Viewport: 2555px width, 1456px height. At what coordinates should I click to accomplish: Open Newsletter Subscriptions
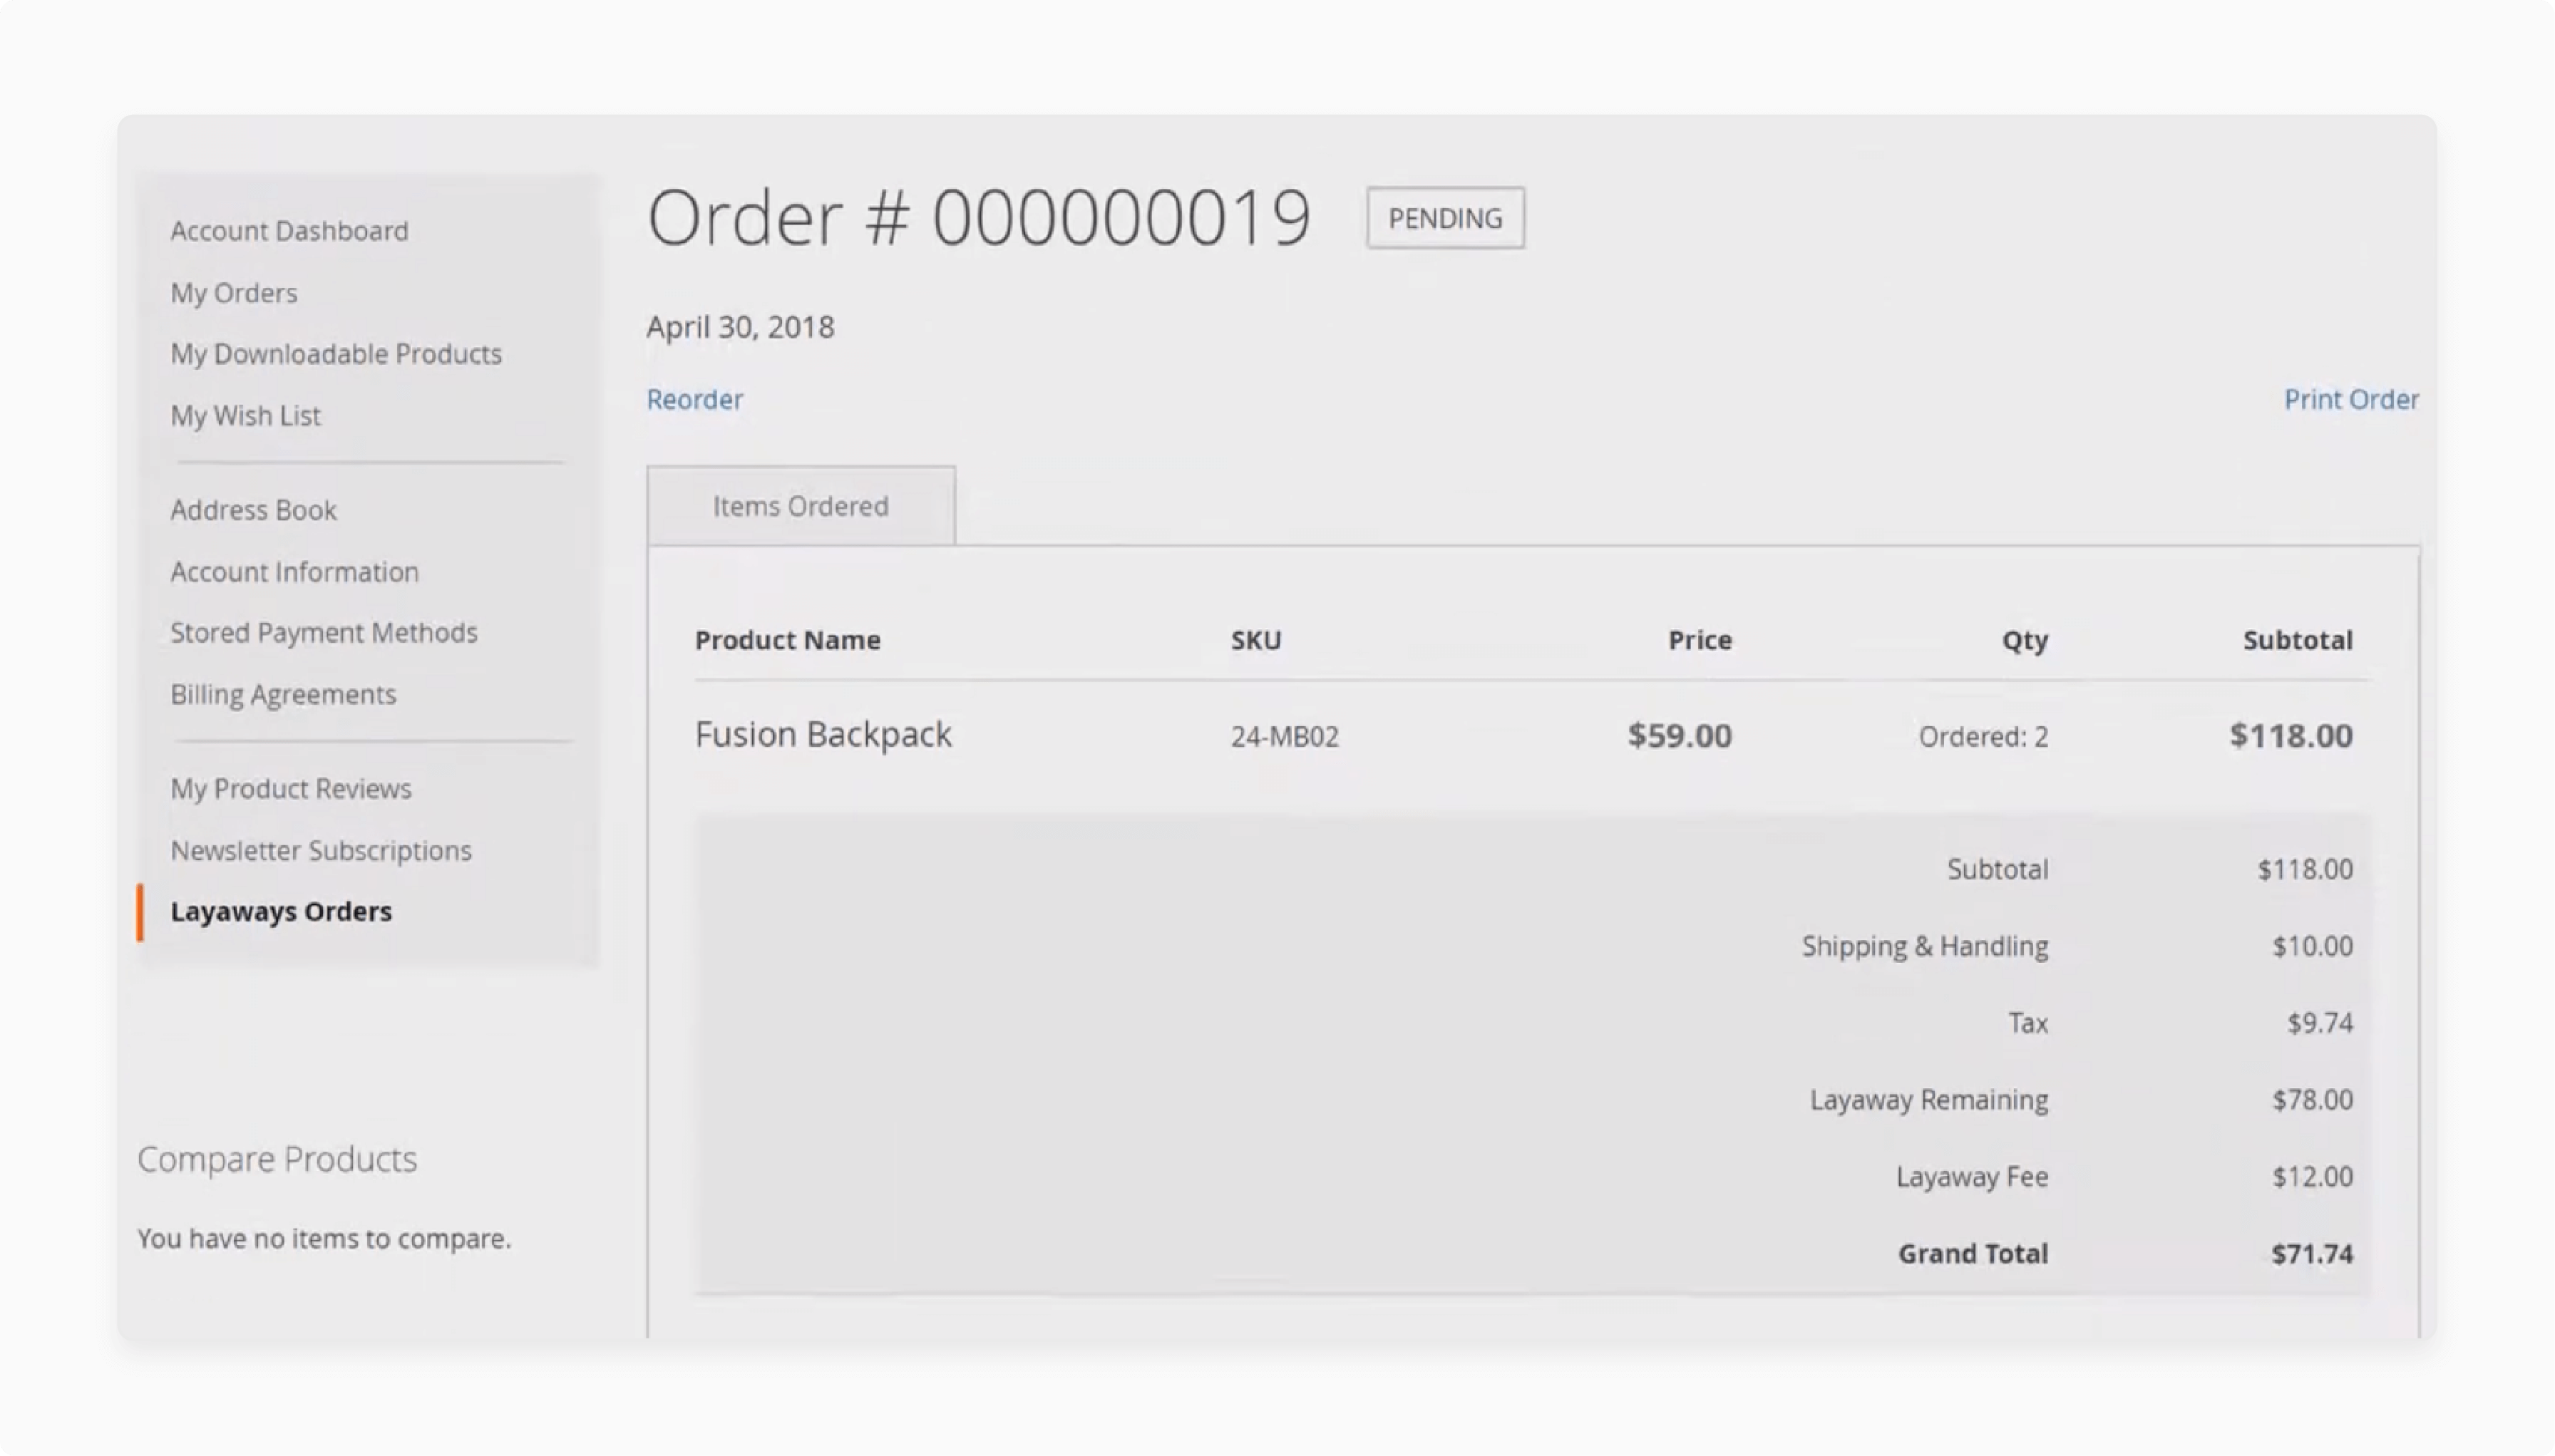[321, 851]
